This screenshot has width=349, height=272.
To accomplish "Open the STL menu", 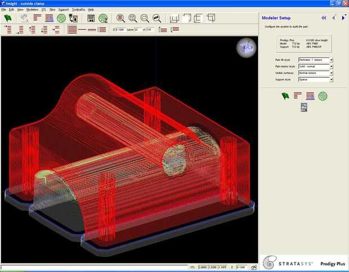I will coord(44,10).
